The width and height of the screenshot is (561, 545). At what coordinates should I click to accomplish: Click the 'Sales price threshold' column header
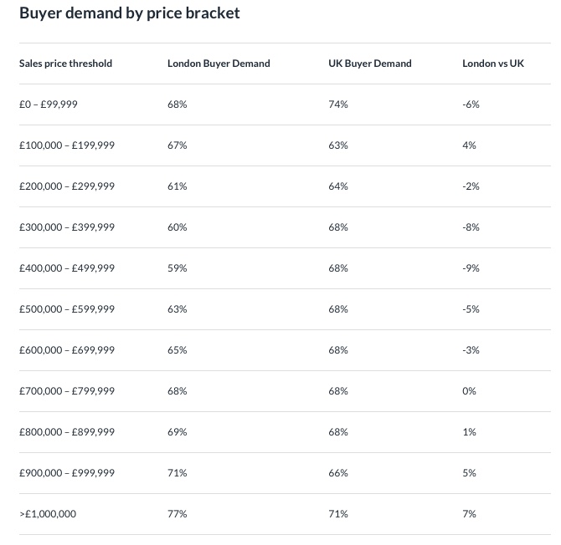[65, 64]
